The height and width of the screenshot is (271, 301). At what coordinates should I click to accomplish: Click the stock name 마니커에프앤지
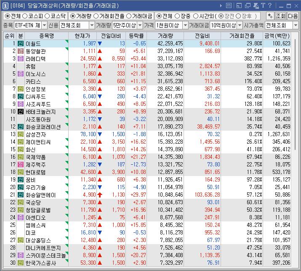point(43,247)
